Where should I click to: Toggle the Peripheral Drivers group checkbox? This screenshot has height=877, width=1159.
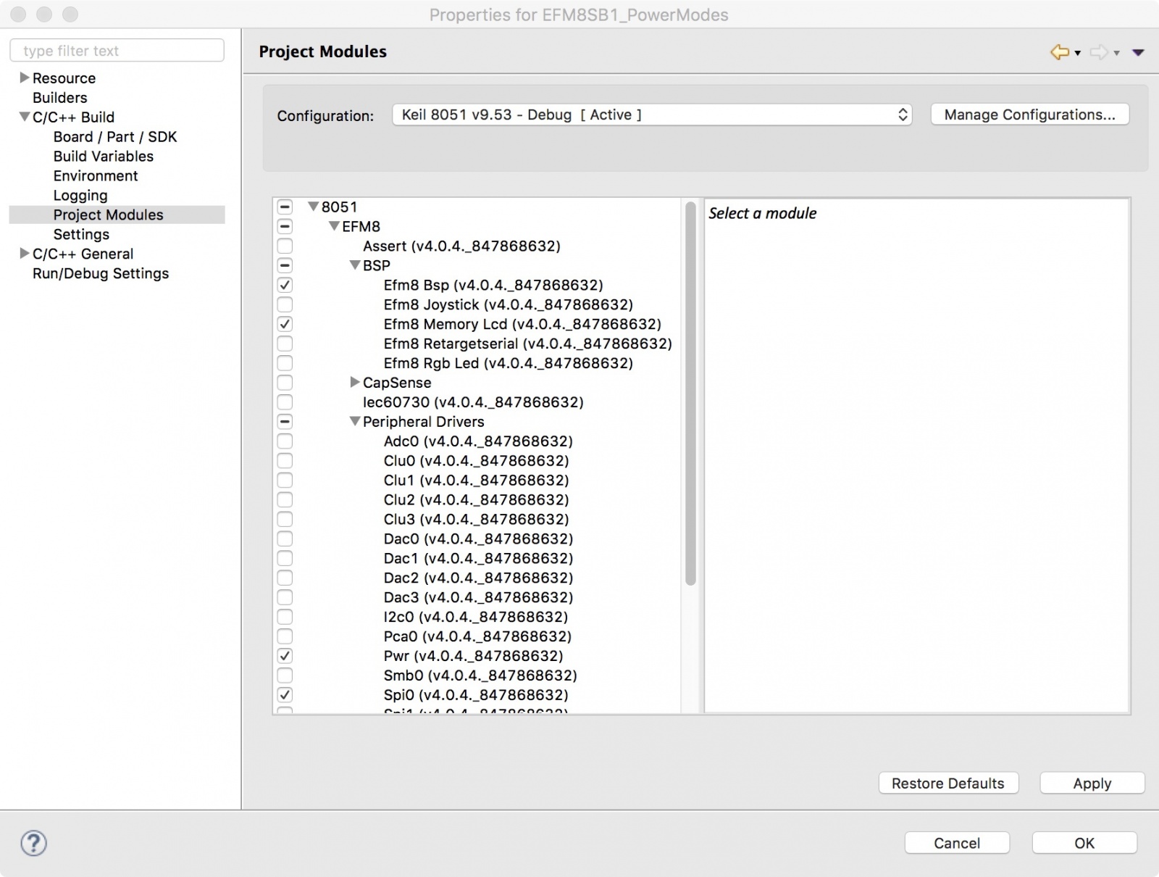[x=285, y=422]
